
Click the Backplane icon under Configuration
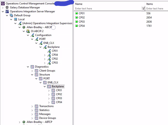pyautogui.click(x=45, y=47)
